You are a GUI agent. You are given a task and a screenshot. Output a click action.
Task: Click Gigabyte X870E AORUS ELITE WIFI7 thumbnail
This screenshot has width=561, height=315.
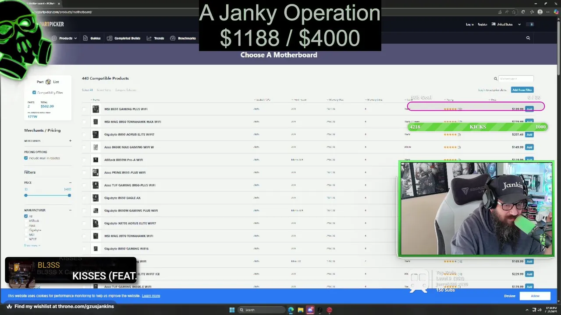[x=96, y=223]
